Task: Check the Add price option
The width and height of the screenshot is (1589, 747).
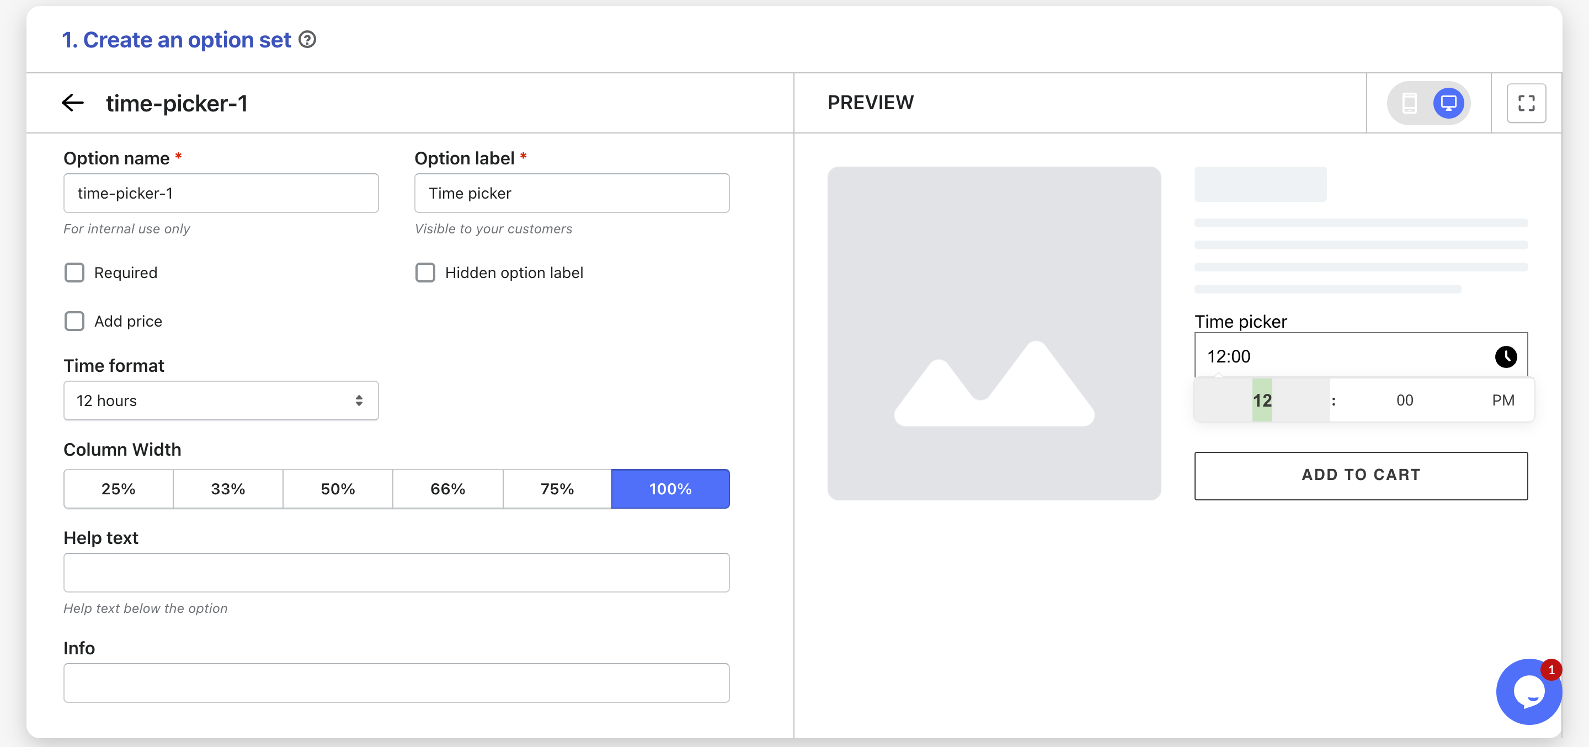Action: (x=74, y=322)
